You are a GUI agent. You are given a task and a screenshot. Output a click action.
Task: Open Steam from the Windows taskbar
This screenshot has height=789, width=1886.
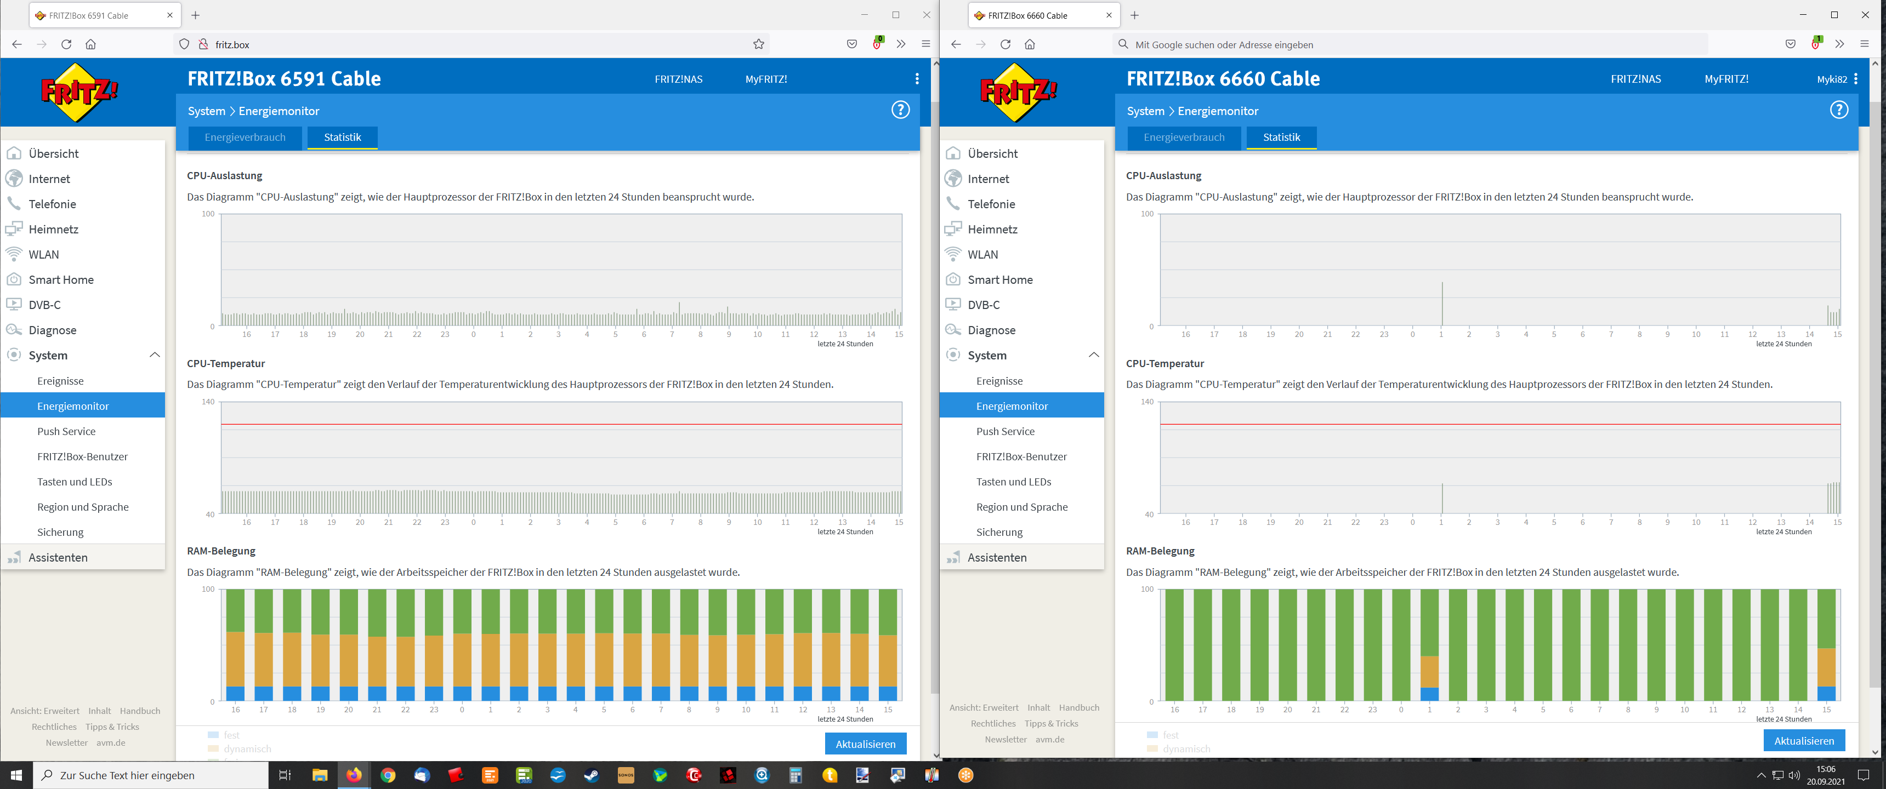click(591, 775)
